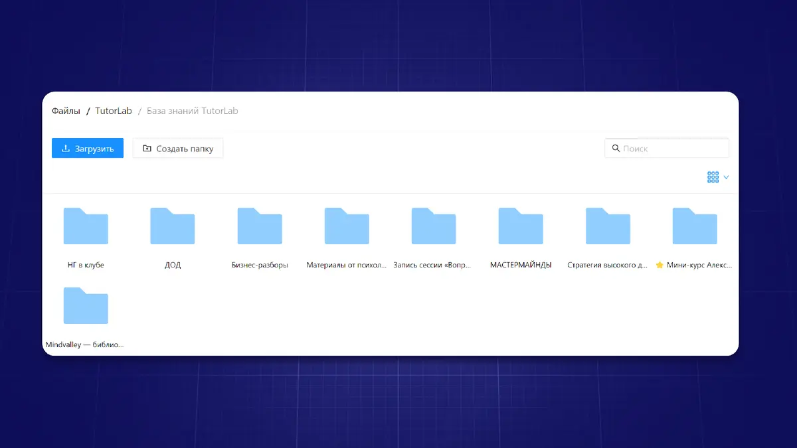Open the ДОД folder icon

pyautogui.click(x=173, y=226)
